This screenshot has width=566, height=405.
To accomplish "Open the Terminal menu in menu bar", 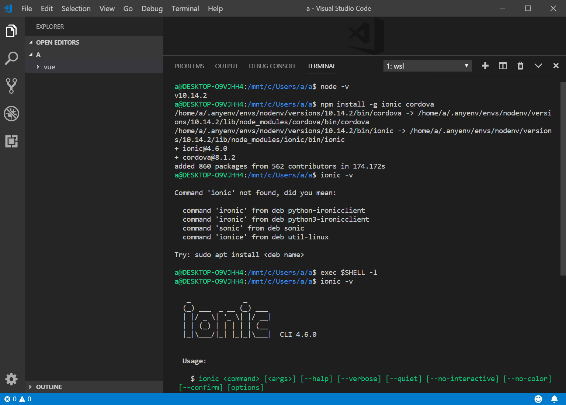I will (185, 8).
